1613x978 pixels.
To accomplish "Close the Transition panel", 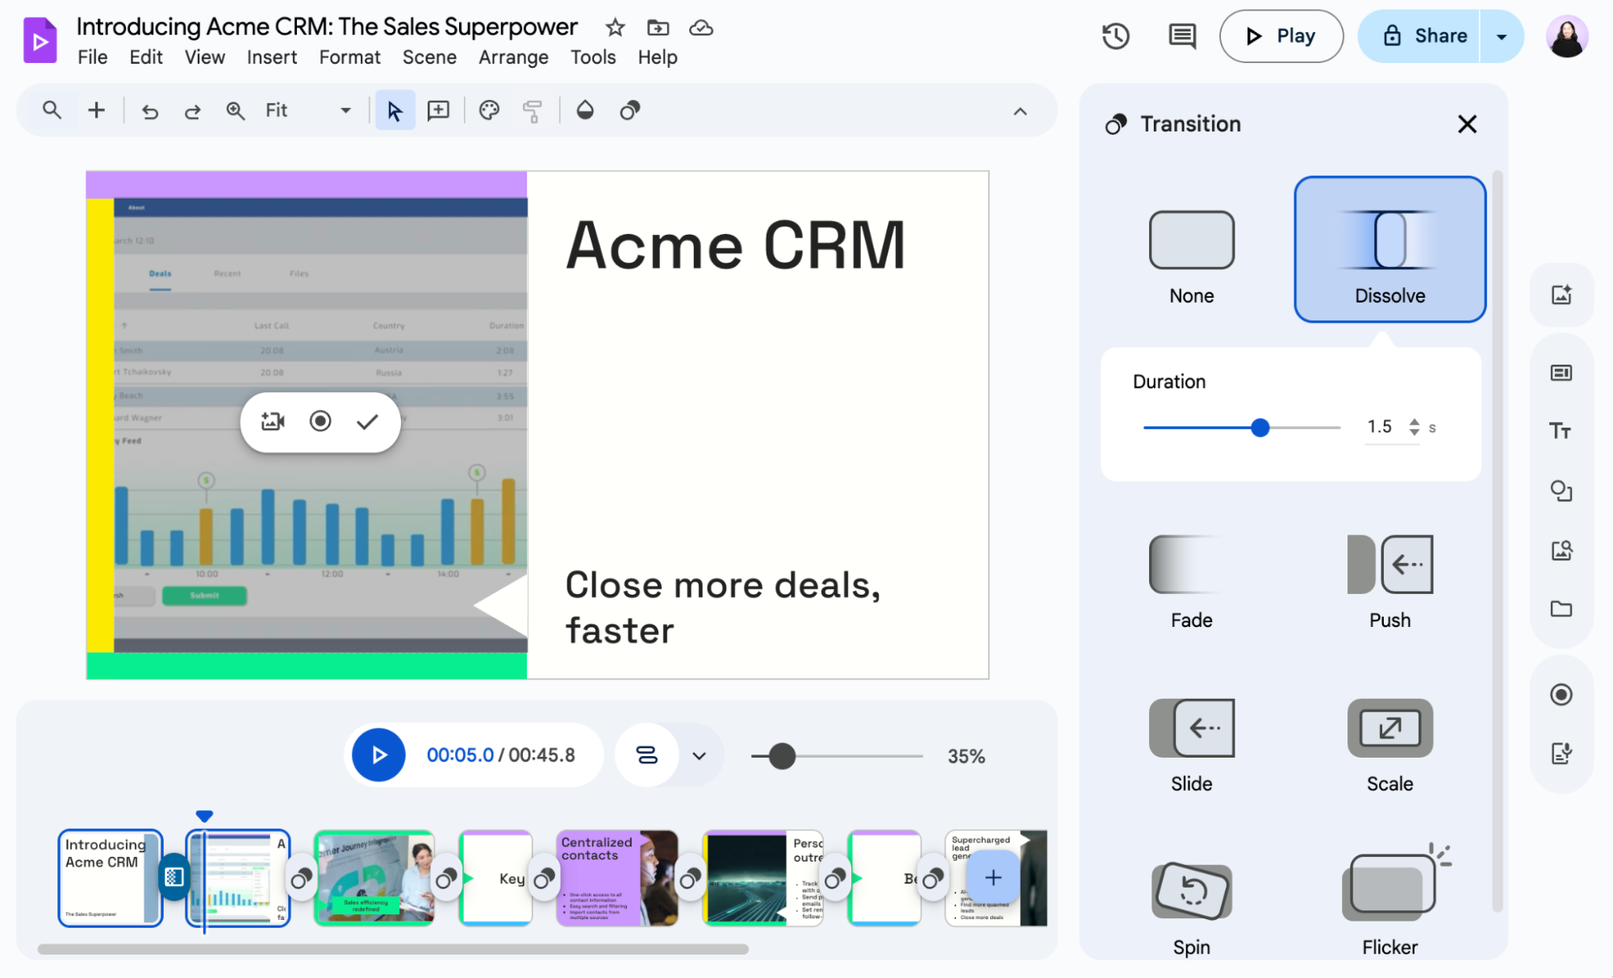I will point(1467,123).
